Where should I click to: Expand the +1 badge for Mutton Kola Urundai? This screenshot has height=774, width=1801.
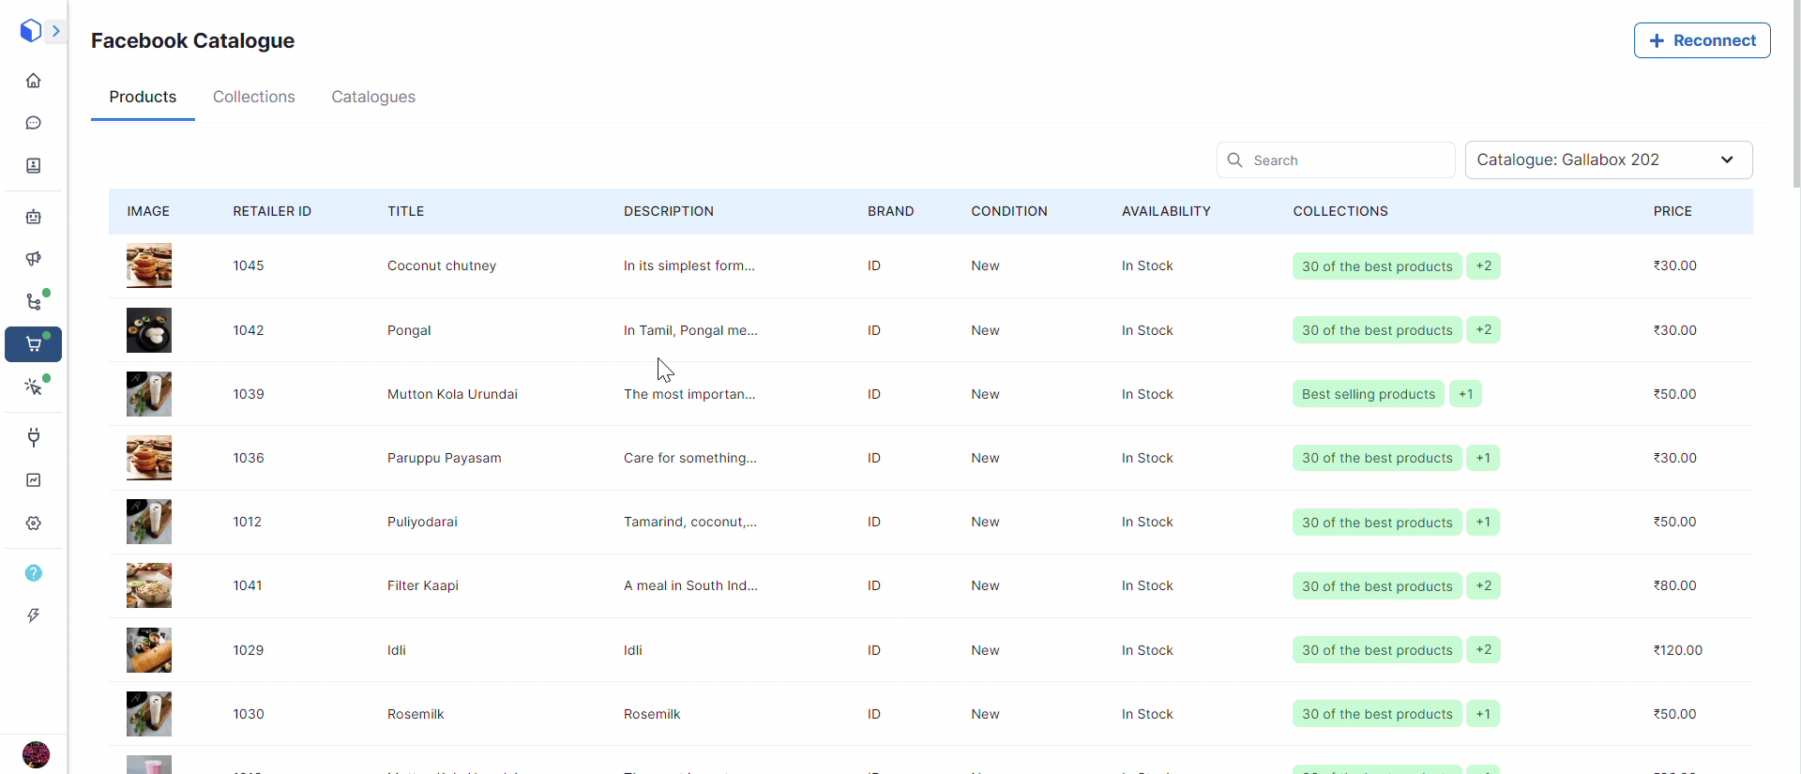pos(1465,394)
